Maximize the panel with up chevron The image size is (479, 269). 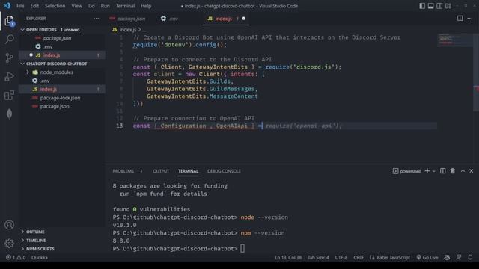[463, 171]
